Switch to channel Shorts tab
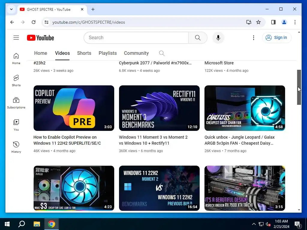307x230 pixels. tap(84, 53)
